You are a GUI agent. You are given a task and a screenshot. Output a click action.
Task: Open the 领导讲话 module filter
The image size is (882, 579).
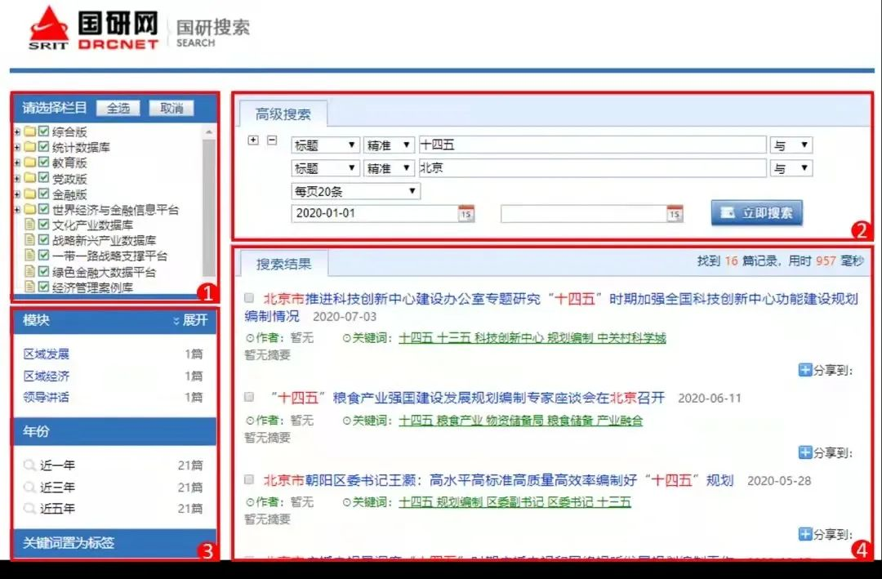[46, 397]
